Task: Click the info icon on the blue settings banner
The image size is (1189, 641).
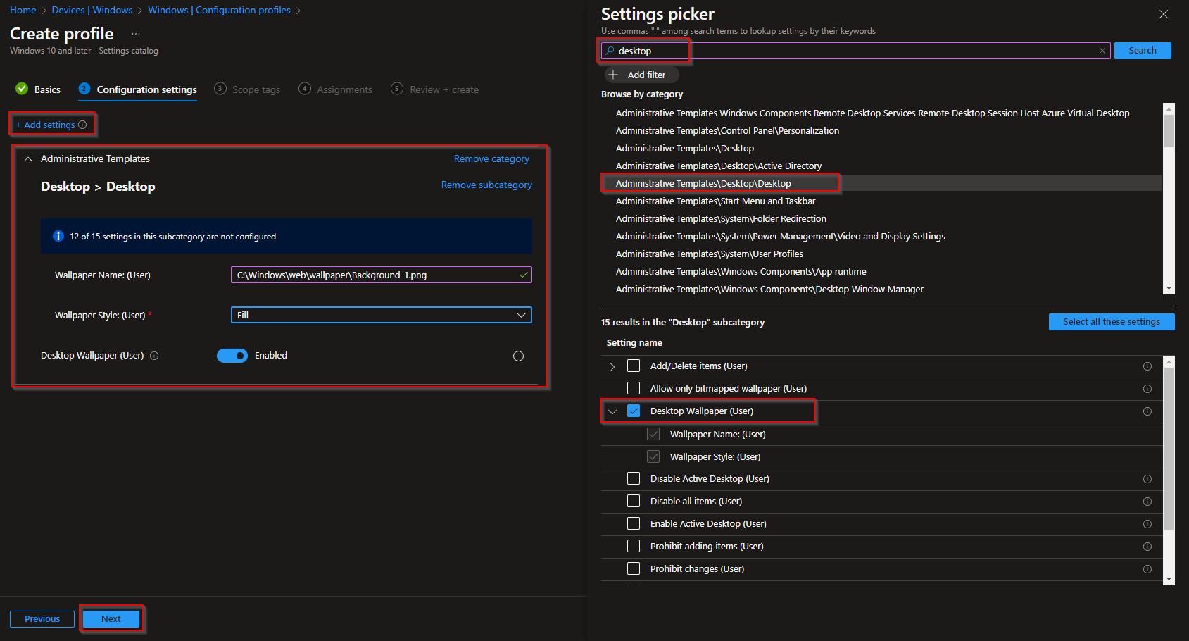Action: pos(58,236)
